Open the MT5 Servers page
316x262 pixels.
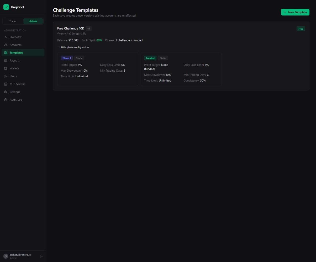(23, 84)
